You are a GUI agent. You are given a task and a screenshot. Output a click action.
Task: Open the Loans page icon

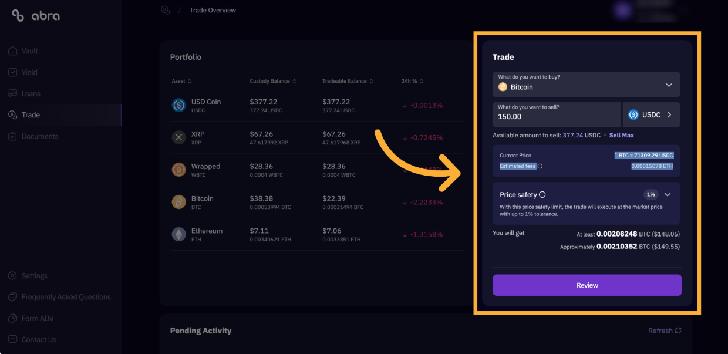click(13, 93)
